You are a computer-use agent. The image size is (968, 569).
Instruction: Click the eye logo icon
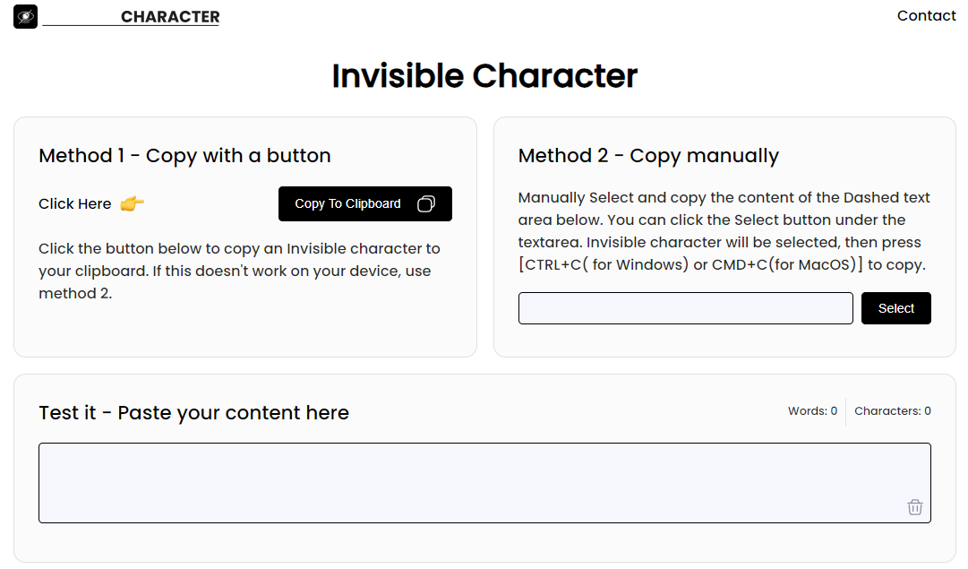[x=25, y=16]
